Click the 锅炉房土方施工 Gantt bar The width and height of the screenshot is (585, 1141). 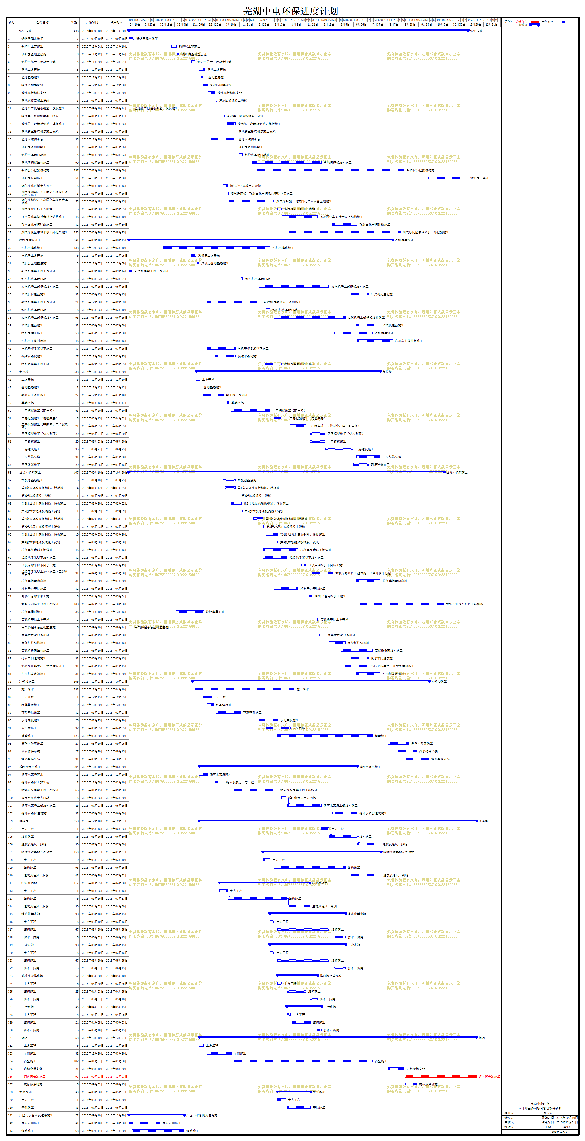[174, 46]
